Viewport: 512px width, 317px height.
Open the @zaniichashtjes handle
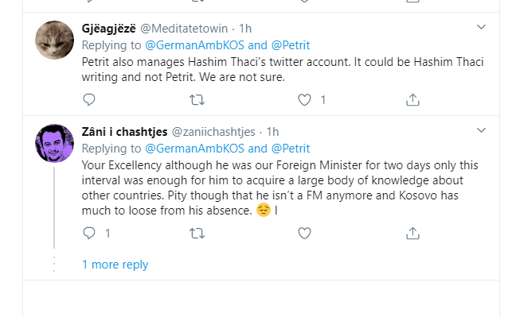(x=213, y=132)
